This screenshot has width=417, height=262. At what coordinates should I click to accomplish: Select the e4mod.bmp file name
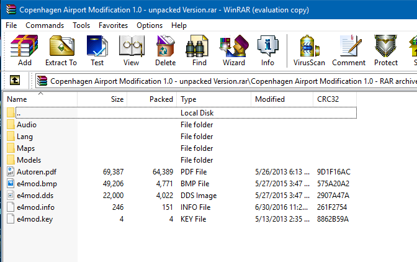click(37, 184)
